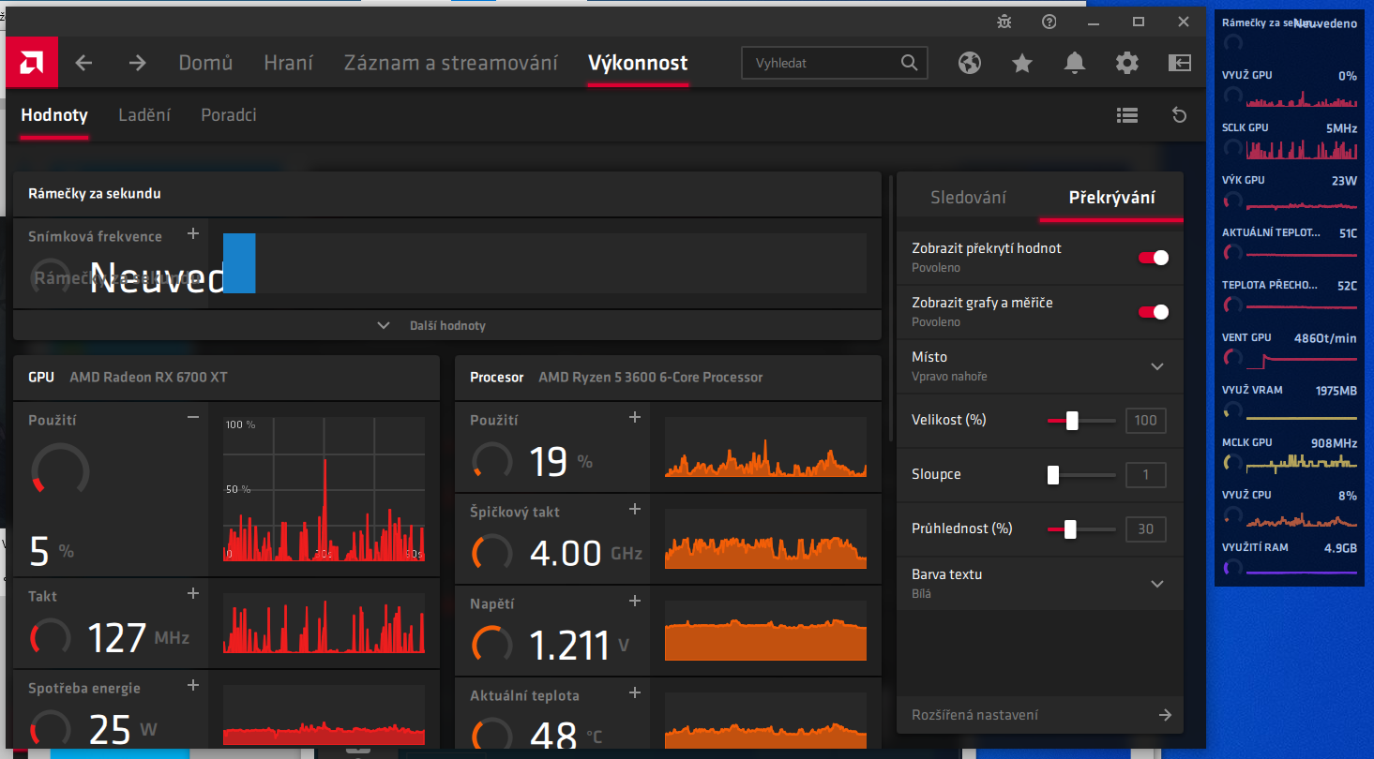This screenshot has width=1374, height=759.
Task: Click the GPU usage graph
Action: click(324, 489)
